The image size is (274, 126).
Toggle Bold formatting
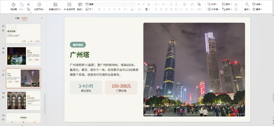coord(99,9)
